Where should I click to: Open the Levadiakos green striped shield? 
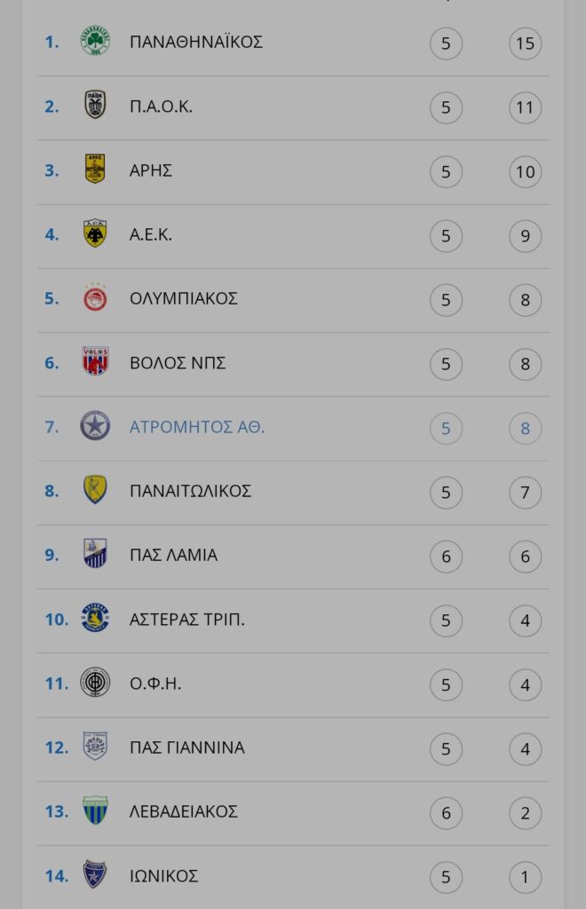[95, 810]
